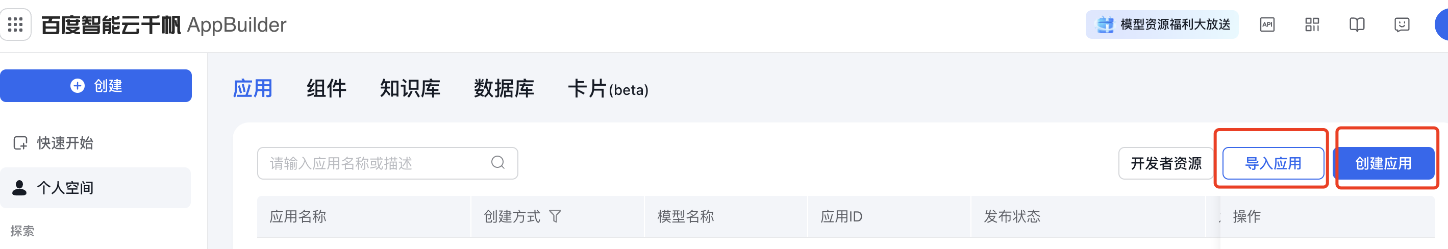
Task: Click the feedback smiley chat icon
Action: 1402,24
